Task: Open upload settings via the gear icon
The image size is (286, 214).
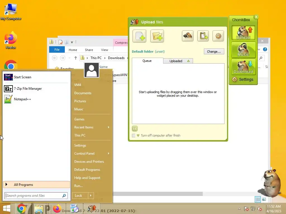Action: 218,36
